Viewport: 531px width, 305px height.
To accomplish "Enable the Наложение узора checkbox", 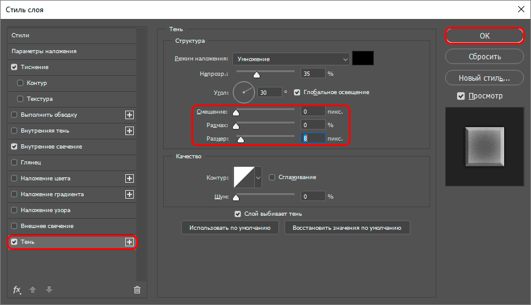I will (x=14, y=210).
